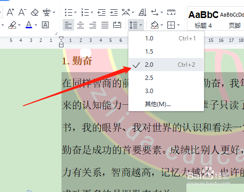244x192 pixels.
Task: Click the line starting 力有关系，智商越高
Action: pyautogui.click(x=153, y=172)
